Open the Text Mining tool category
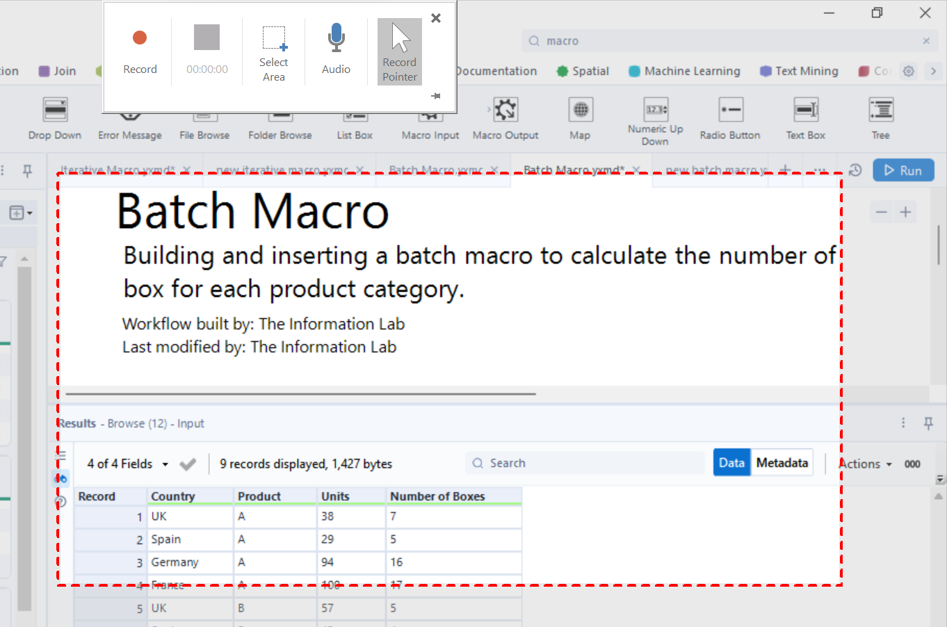This screenshot has height=627, width=947. [x=799, y=71]
